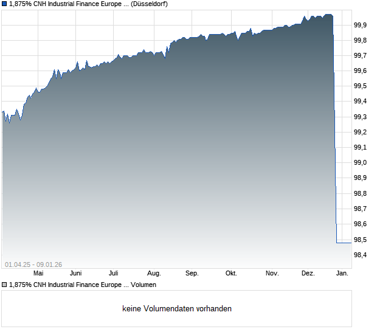The height and width of the screenshot is (332, 377).
Task: Click the gray Volumen legend square
Action: (x=4, y=285)
